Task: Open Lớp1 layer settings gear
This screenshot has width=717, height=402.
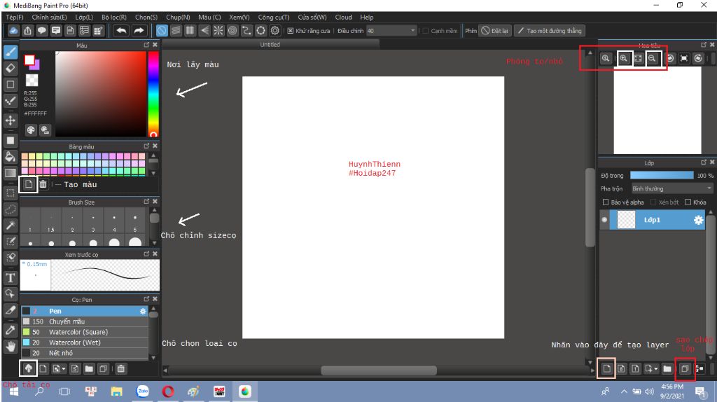Action: click(698, 220)
